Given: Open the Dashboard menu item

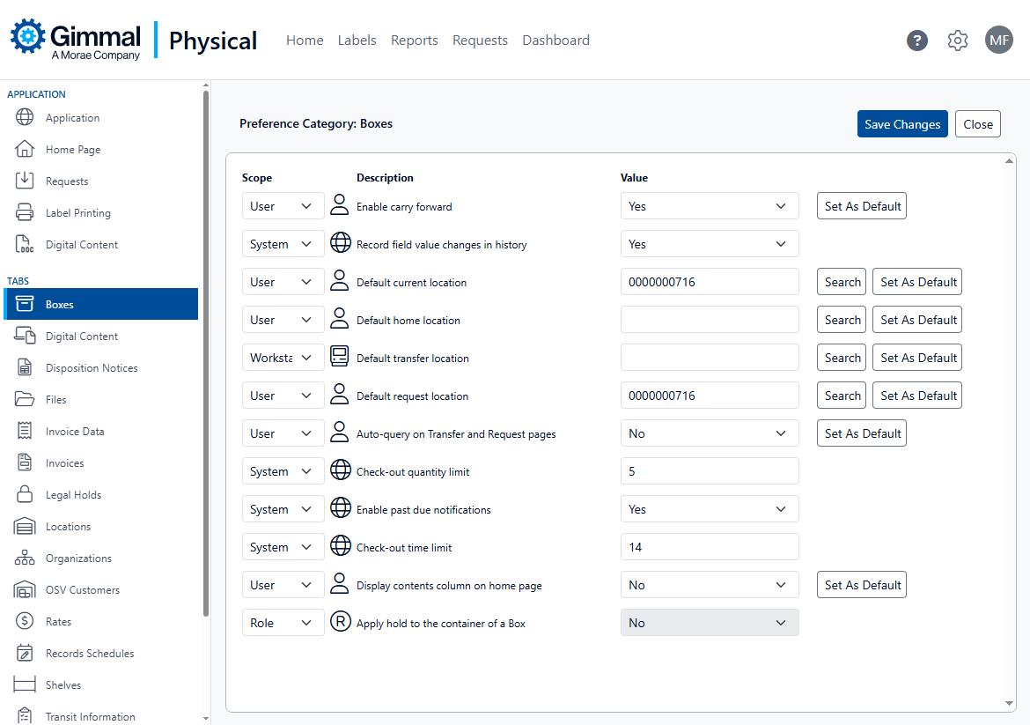Looking at the screenshot, I should 555,41.
